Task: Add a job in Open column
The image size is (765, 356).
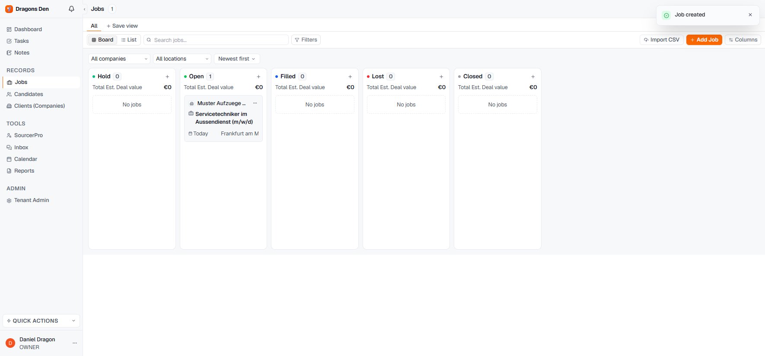Action: point(258,77)
